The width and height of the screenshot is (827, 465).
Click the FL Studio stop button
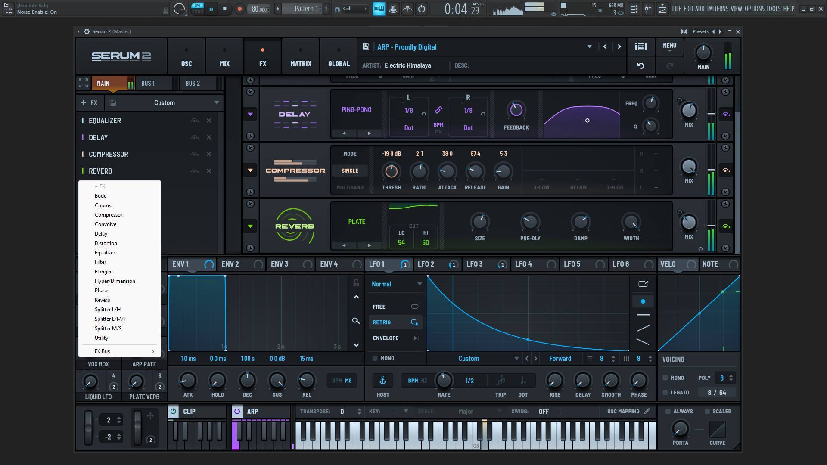pos(224,9)
